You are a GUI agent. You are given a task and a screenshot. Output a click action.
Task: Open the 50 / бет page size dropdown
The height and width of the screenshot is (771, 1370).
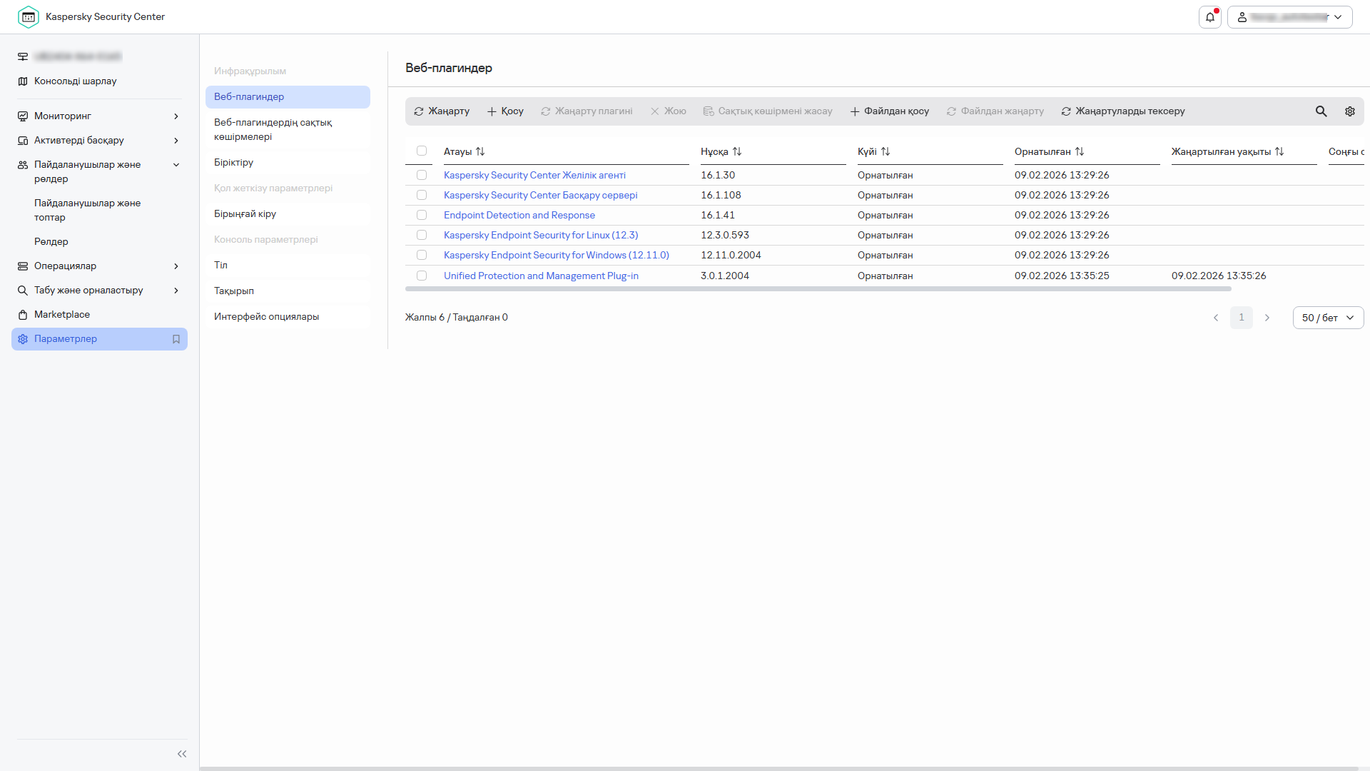pyautogui.click(x=1327, y=318)
